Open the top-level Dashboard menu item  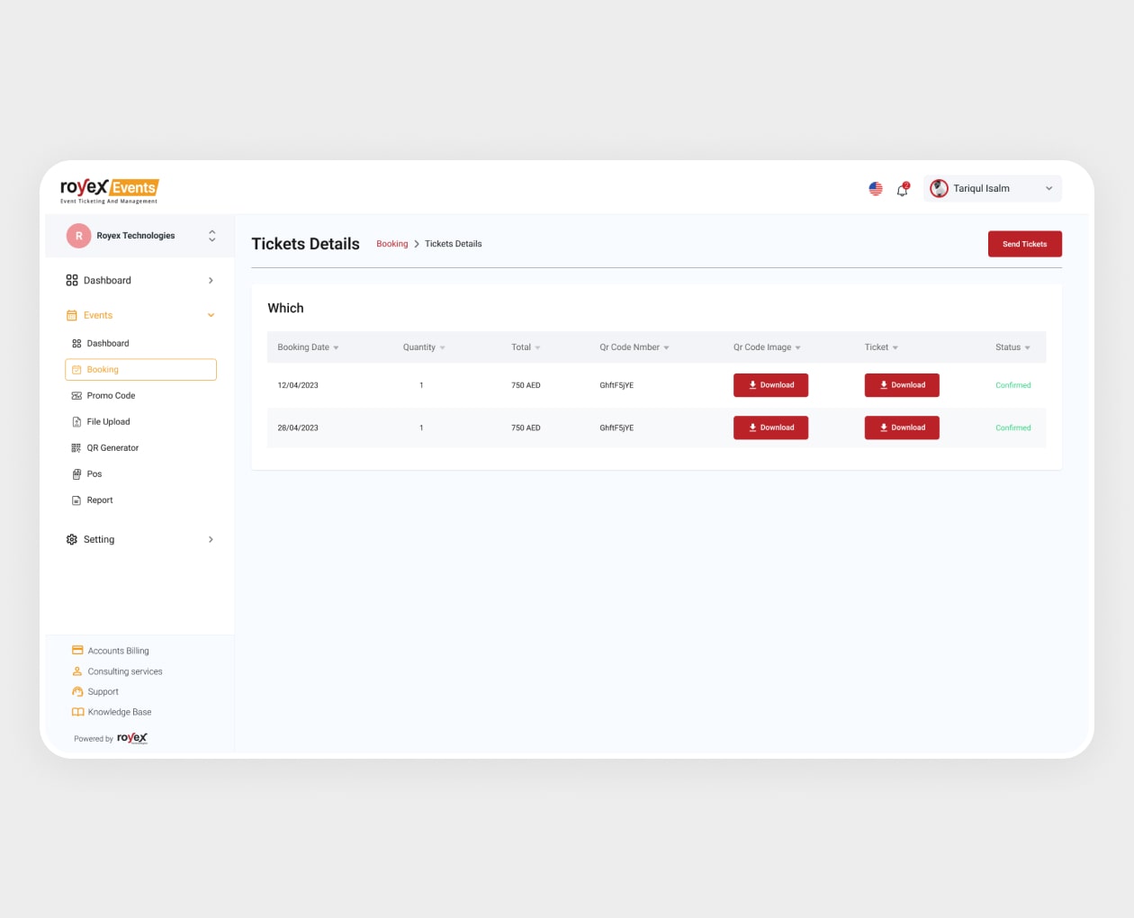tap(107, 281)
